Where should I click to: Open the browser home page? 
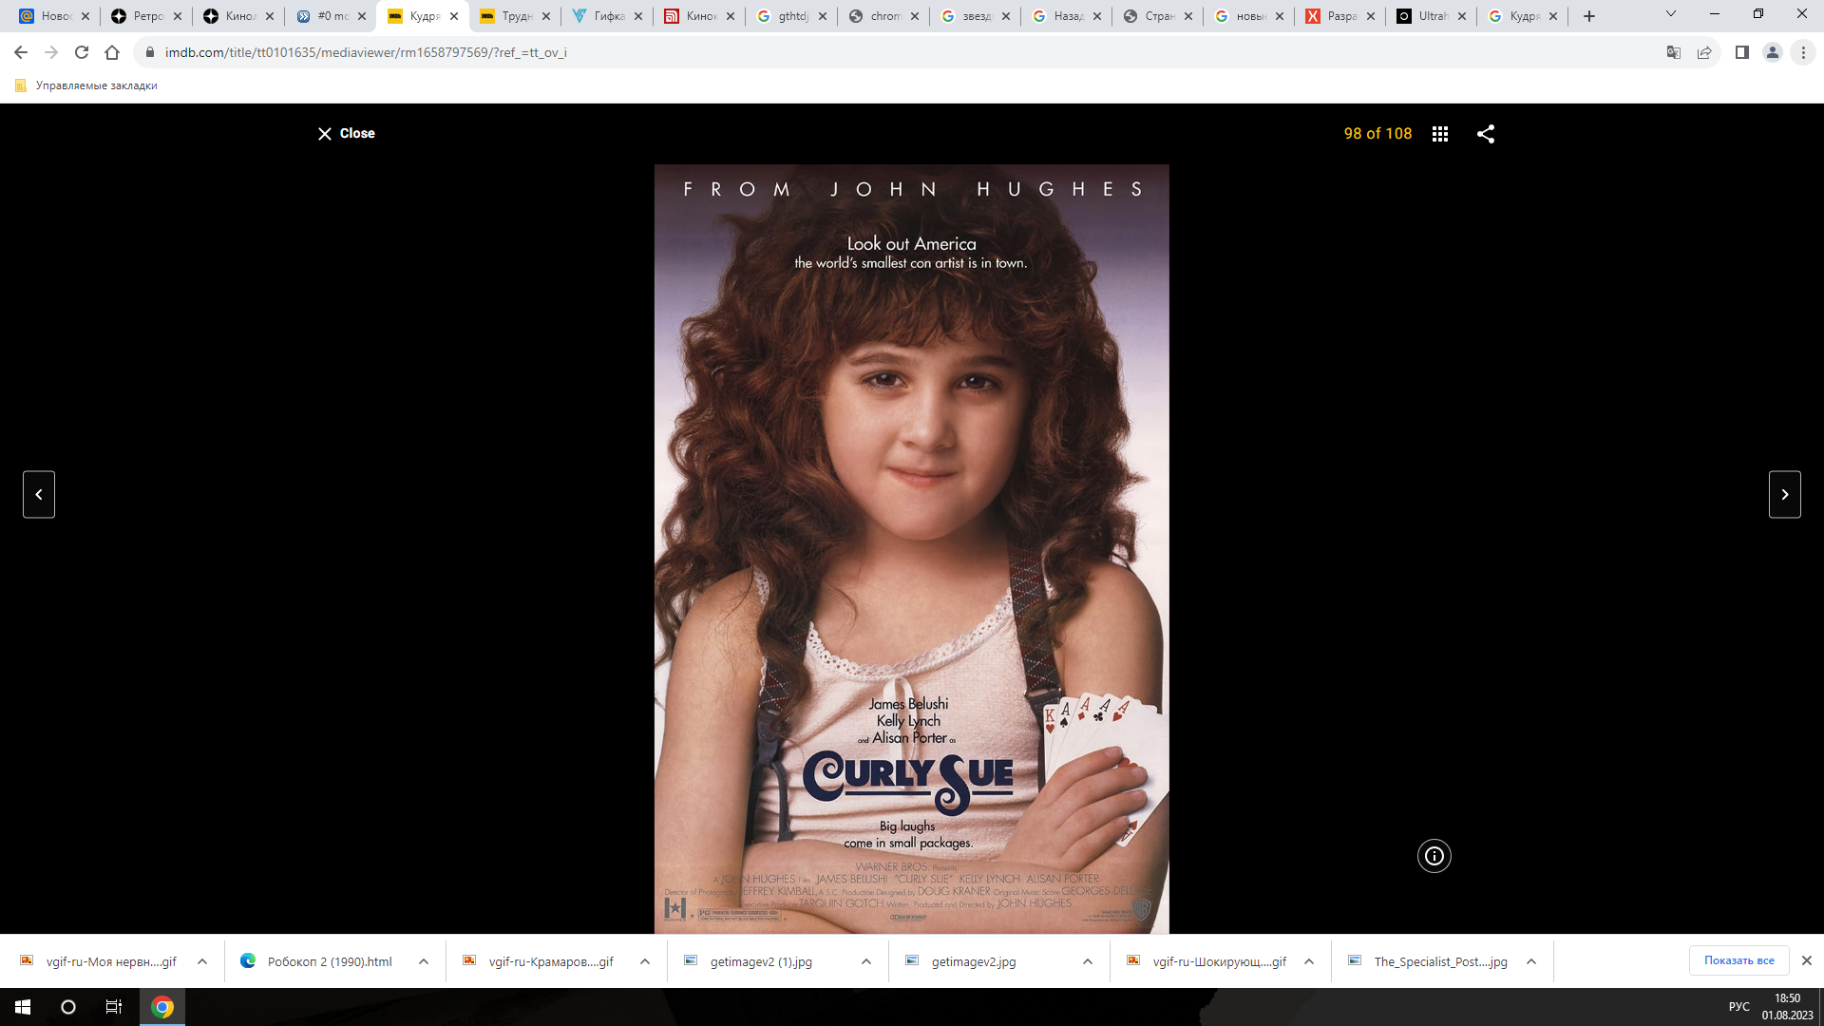(112, 52)
